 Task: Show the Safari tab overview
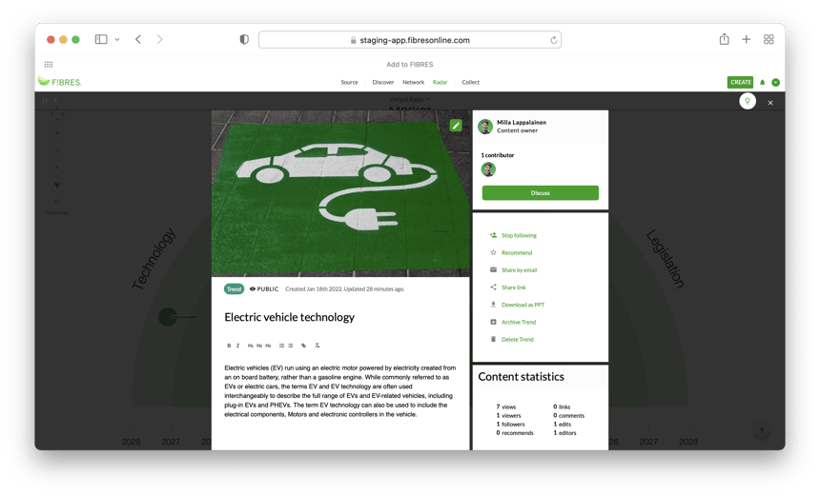pos(769,39)
